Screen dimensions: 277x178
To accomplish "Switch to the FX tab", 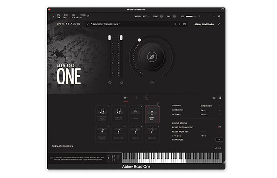I will coord(147,98).
